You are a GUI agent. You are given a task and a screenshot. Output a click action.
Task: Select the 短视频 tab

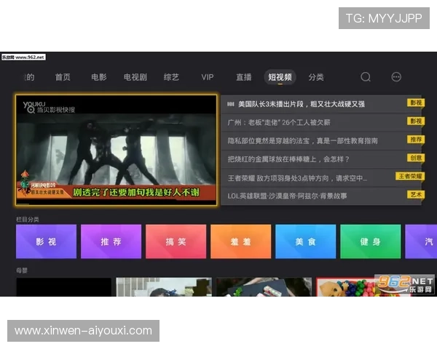tap(280, 77)
